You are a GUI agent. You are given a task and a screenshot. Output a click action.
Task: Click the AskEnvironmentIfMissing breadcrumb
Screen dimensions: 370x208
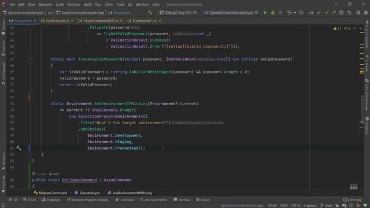coord(129,193)
